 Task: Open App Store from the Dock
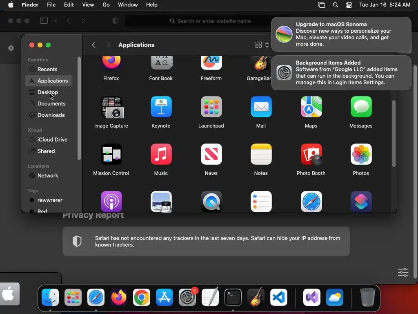(164, 297)
